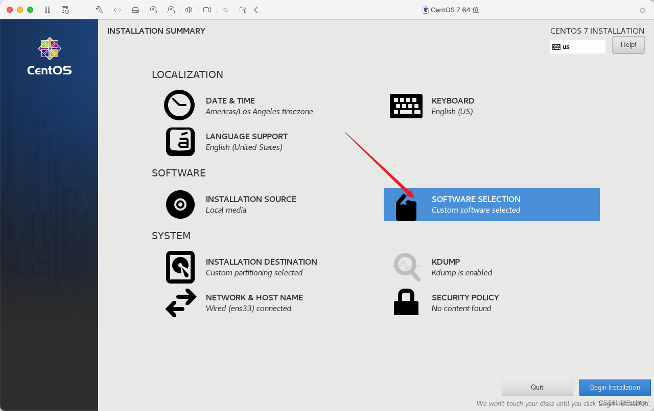Screen dimensions: 654x411
Task: Click 'Wired (ens33) connected' text
Action: coord(249,309)
